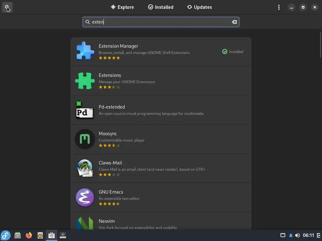Click the magnifier icon inside search field

[x=88, y=22]
